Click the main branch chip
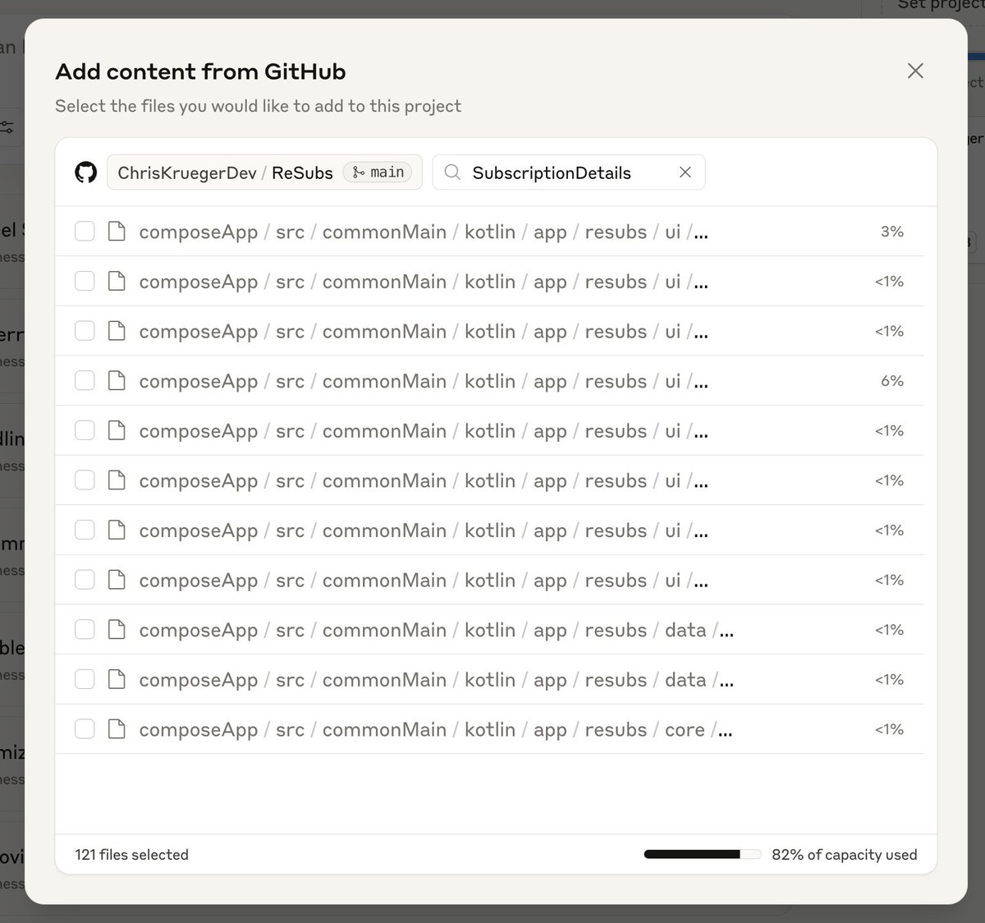The width and height of the screenshot is (985, 923). [x=378, y=172]
